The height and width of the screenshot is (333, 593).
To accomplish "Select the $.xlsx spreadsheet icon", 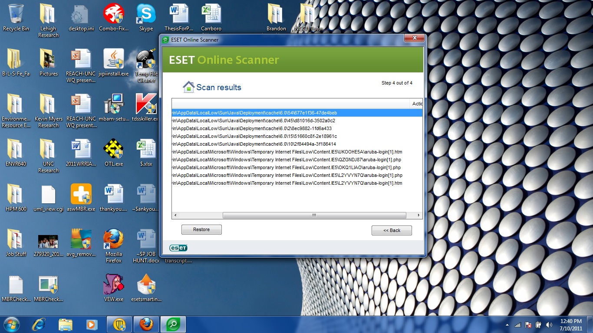I will click(146, 153).
